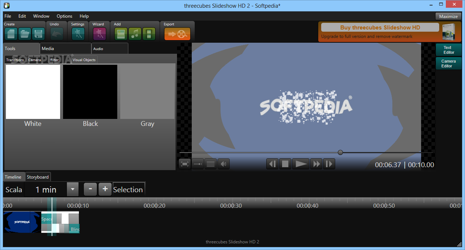Create a new slideshow project
Viewport: 465px width, 250px height.
coord(11,34)
